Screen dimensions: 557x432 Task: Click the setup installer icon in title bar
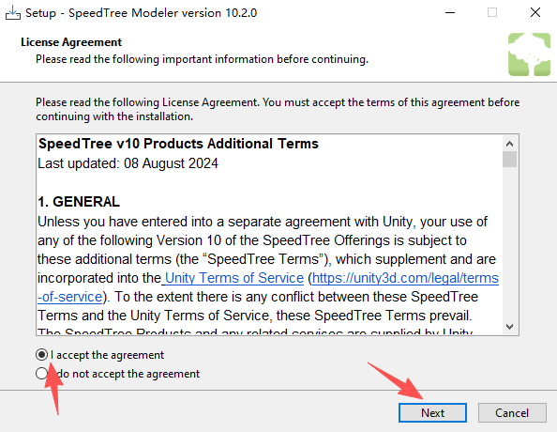(13, 13)
